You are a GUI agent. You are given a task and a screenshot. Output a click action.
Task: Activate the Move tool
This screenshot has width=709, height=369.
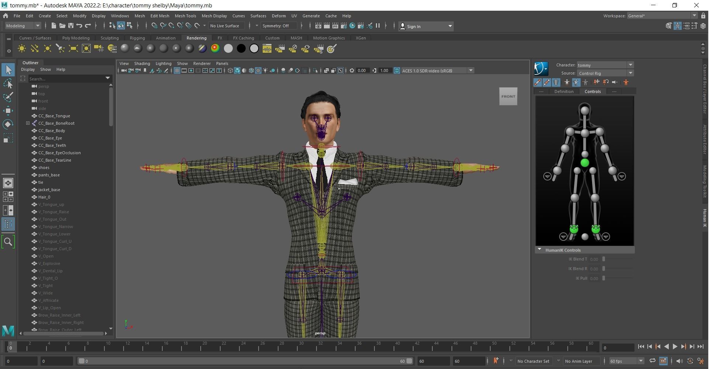(8, 111)
